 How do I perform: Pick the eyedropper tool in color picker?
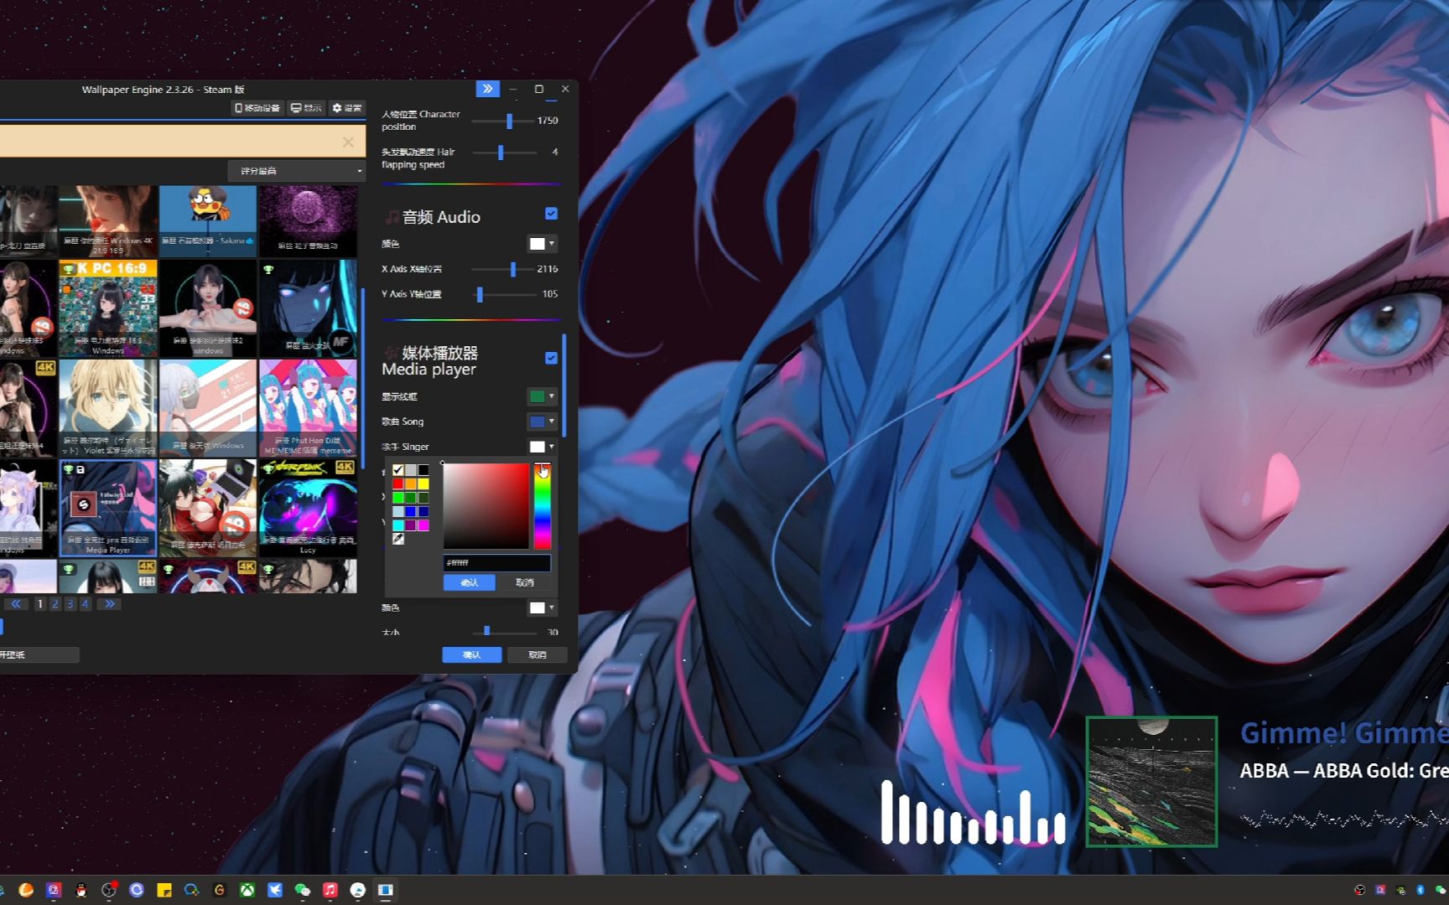(x=398, y=539)
